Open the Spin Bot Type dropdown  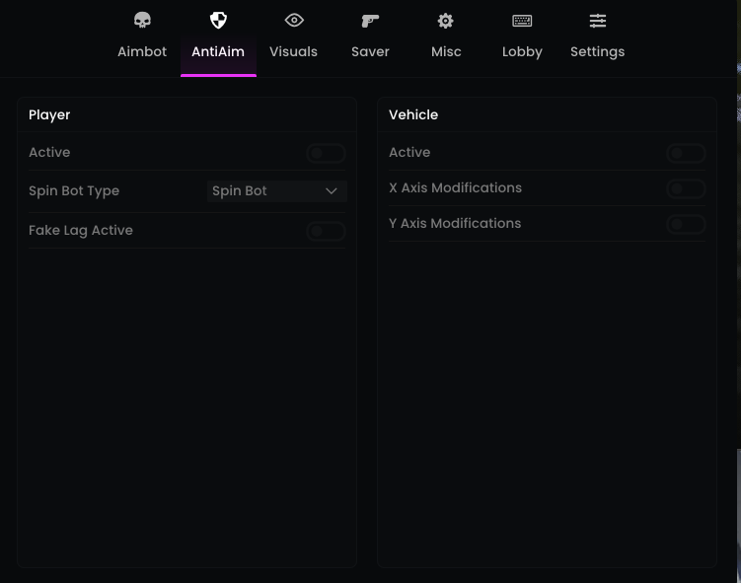coord(276,191)
